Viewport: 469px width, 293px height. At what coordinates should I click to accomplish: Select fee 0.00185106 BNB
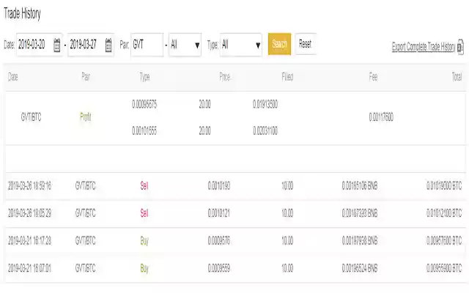pos(360,185)
